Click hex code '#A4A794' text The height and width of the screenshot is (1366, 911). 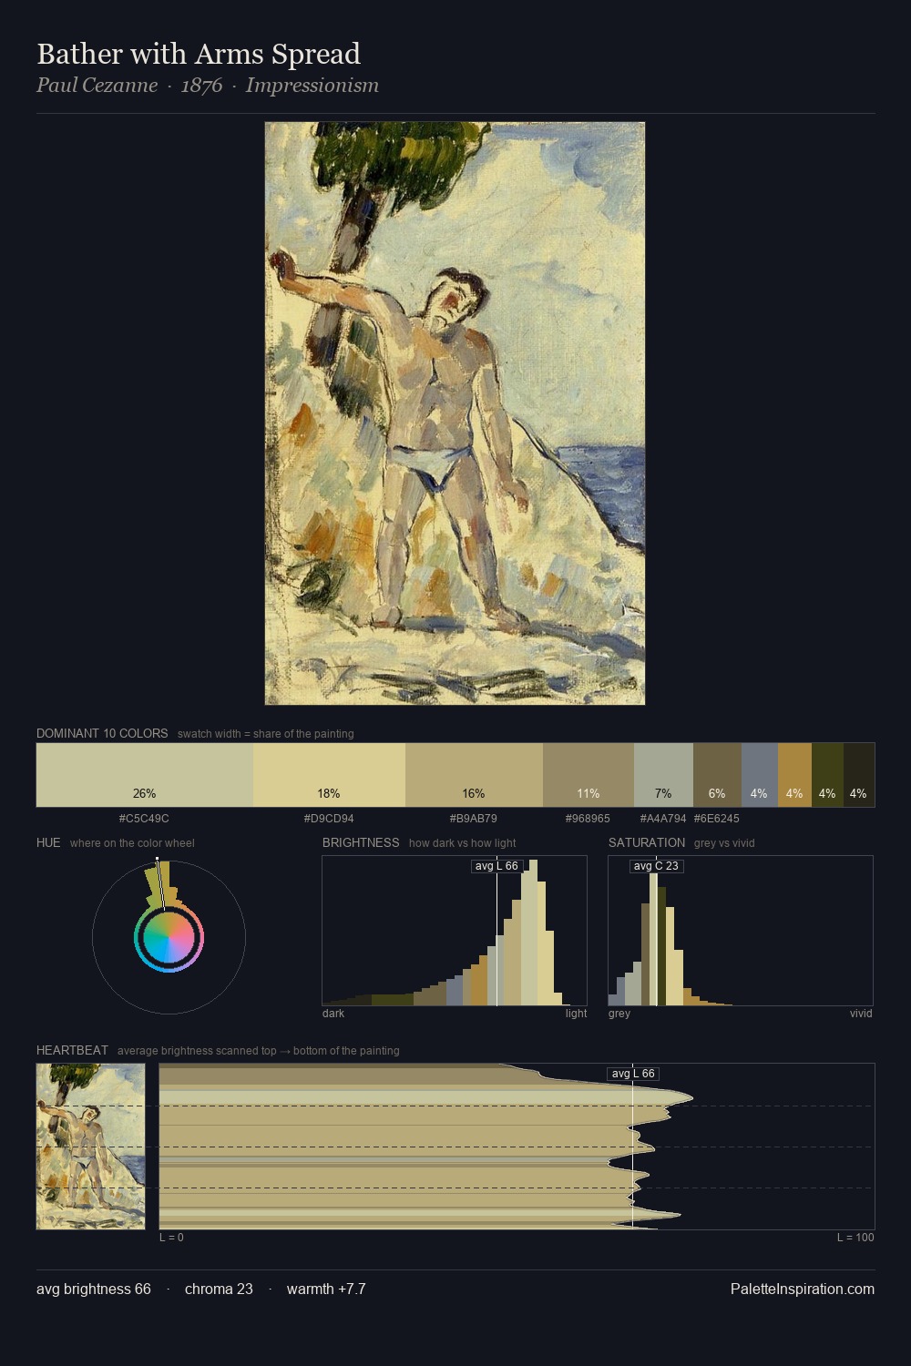click(x=663, y=819)
